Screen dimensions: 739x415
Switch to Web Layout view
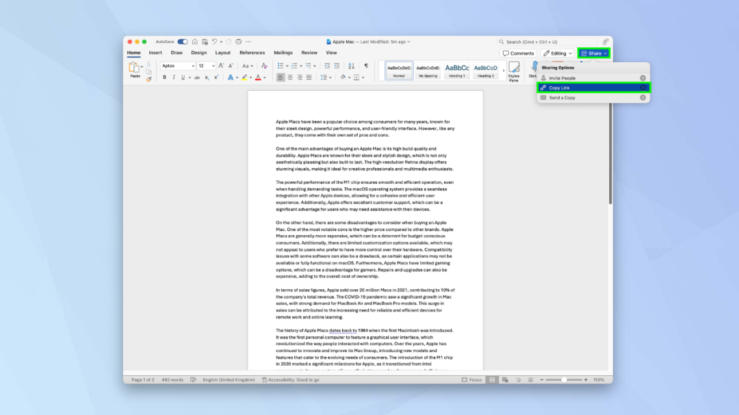(x=505, y=379)
